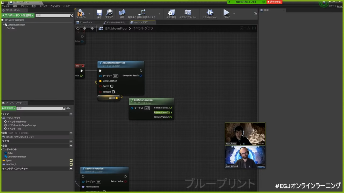Enable the Teleport checkbox on AddActorWorldOffset
Image resolution: width=344 pixels, height=193 pixels.
pyautogui.click(x=114, y=92)
